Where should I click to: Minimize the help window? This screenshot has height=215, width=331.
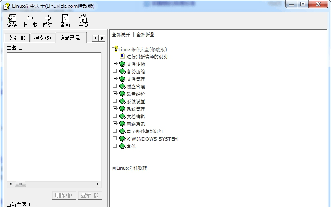coord(292,5)
